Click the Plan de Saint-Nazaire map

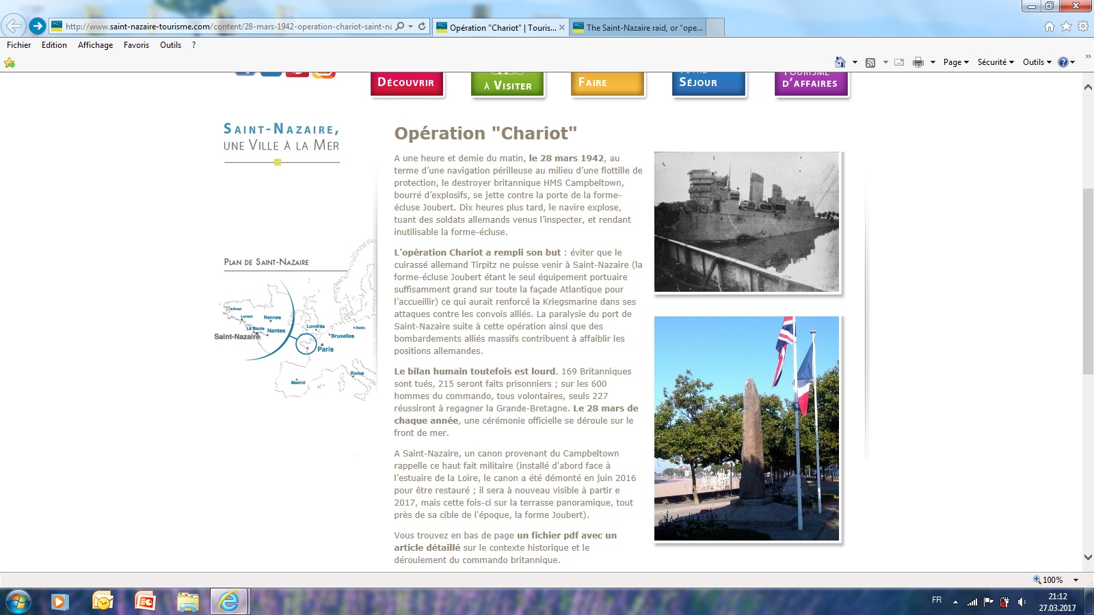point(295,321)
